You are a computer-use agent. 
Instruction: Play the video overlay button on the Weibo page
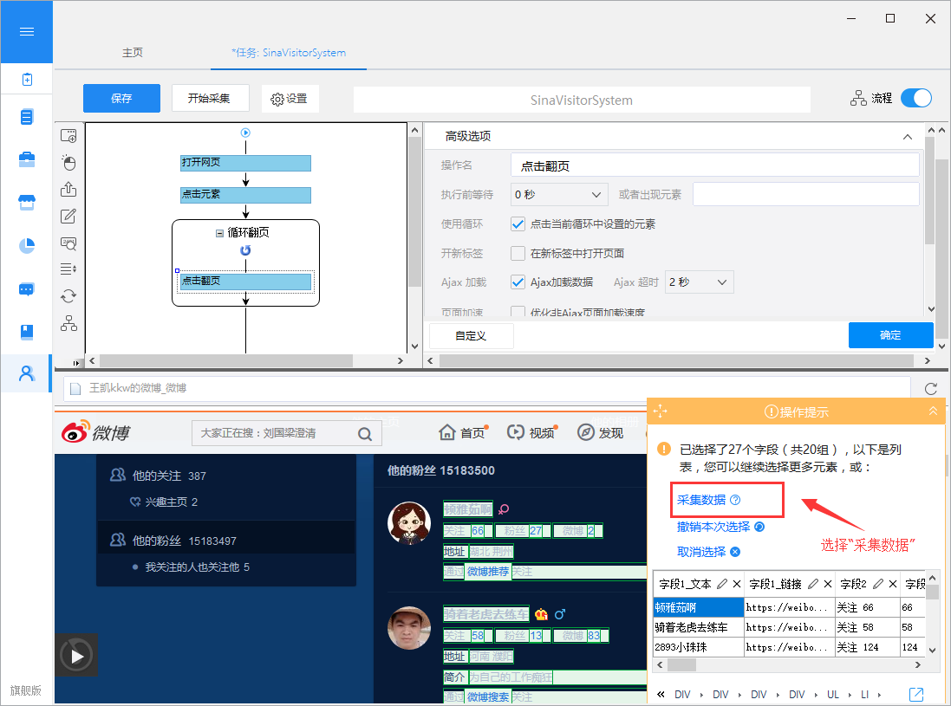tap(76, 655)
